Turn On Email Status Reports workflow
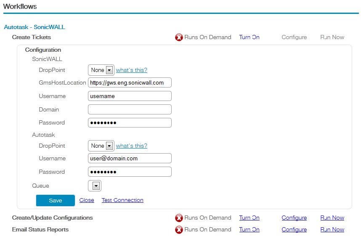The image size is (361, 239). (x=250, y=230)
